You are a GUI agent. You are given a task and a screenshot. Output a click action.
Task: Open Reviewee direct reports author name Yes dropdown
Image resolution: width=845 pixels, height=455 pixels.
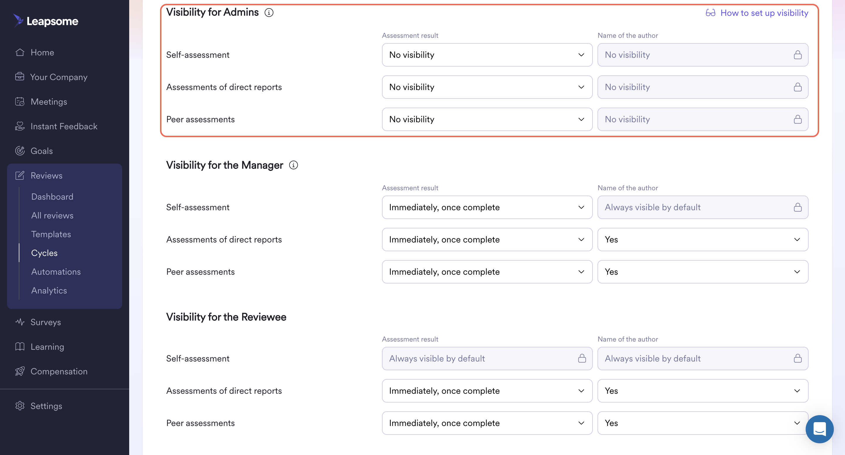[703, 391]
